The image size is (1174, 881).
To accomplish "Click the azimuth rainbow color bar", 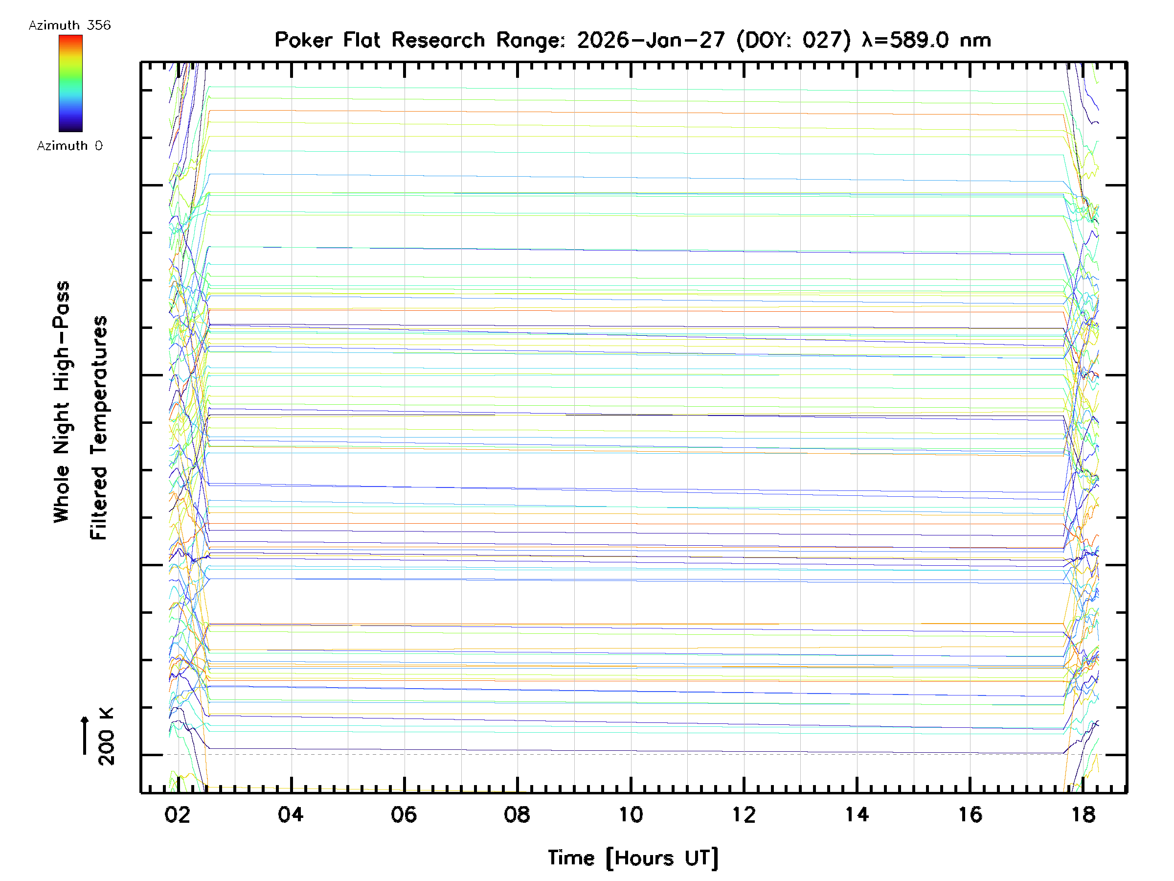I will (x=70, y=83).
